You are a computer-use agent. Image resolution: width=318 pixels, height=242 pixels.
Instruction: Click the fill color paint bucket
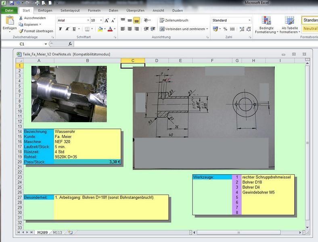[x=100, y=29]
